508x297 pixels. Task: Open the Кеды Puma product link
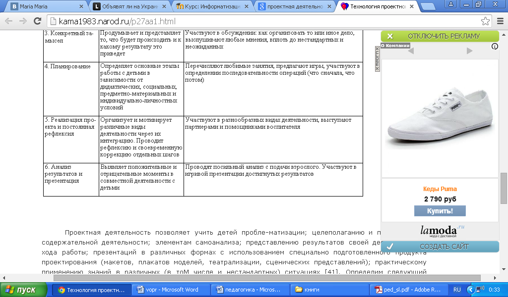click(x=440, y=189)
